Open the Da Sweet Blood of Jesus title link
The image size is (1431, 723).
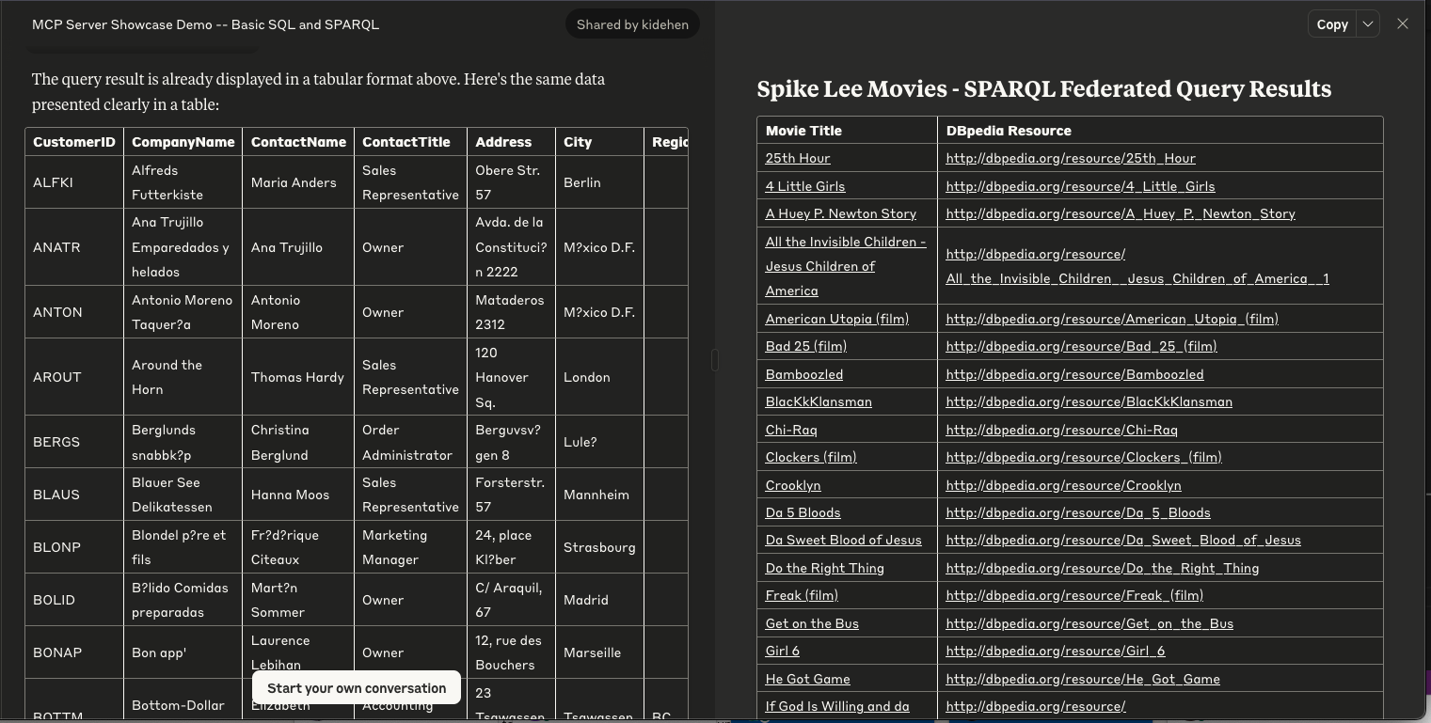[x=844, y=540]
